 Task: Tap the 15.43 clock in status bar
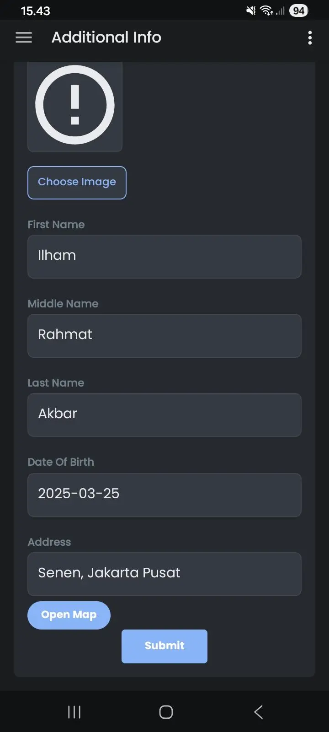pyautogui.click(x=35, y=11)
